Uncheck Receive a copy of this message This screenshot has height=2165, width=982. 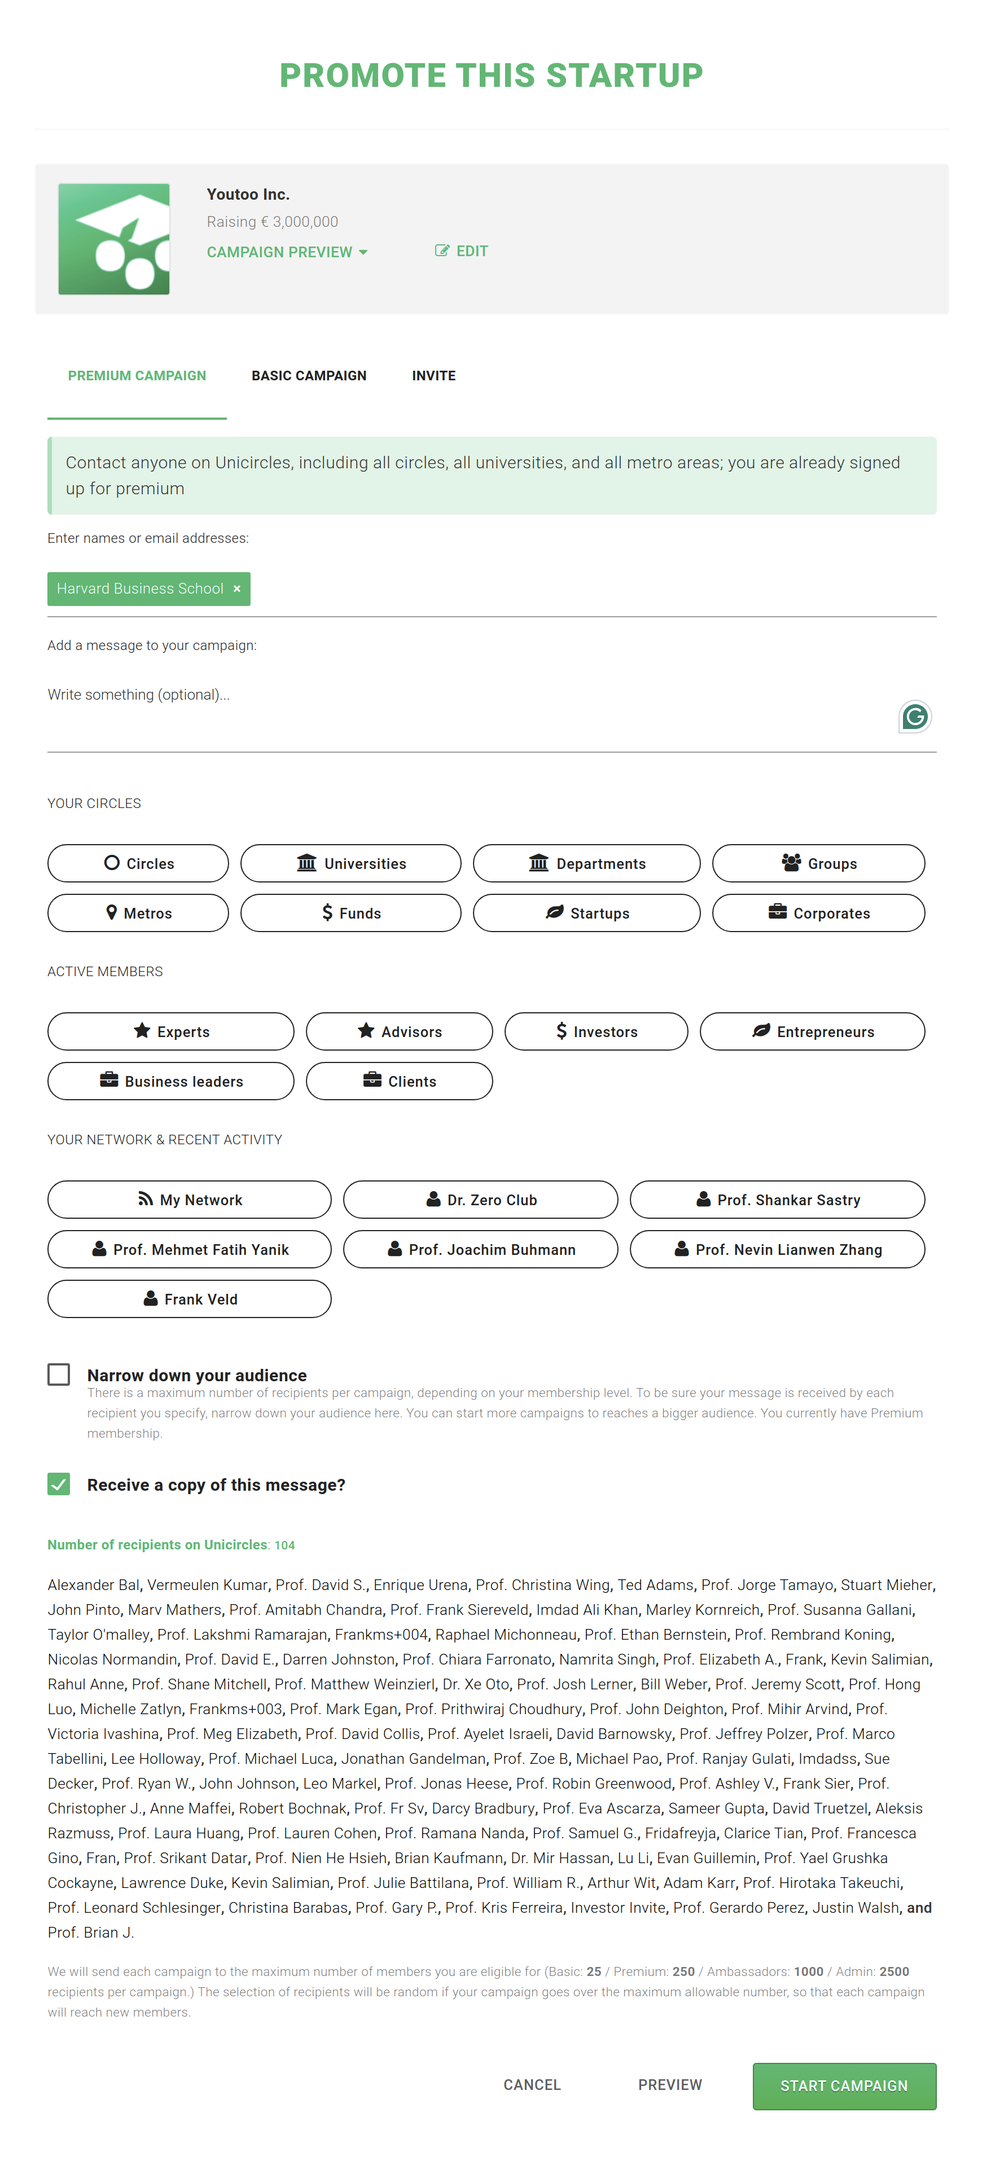59,1484
